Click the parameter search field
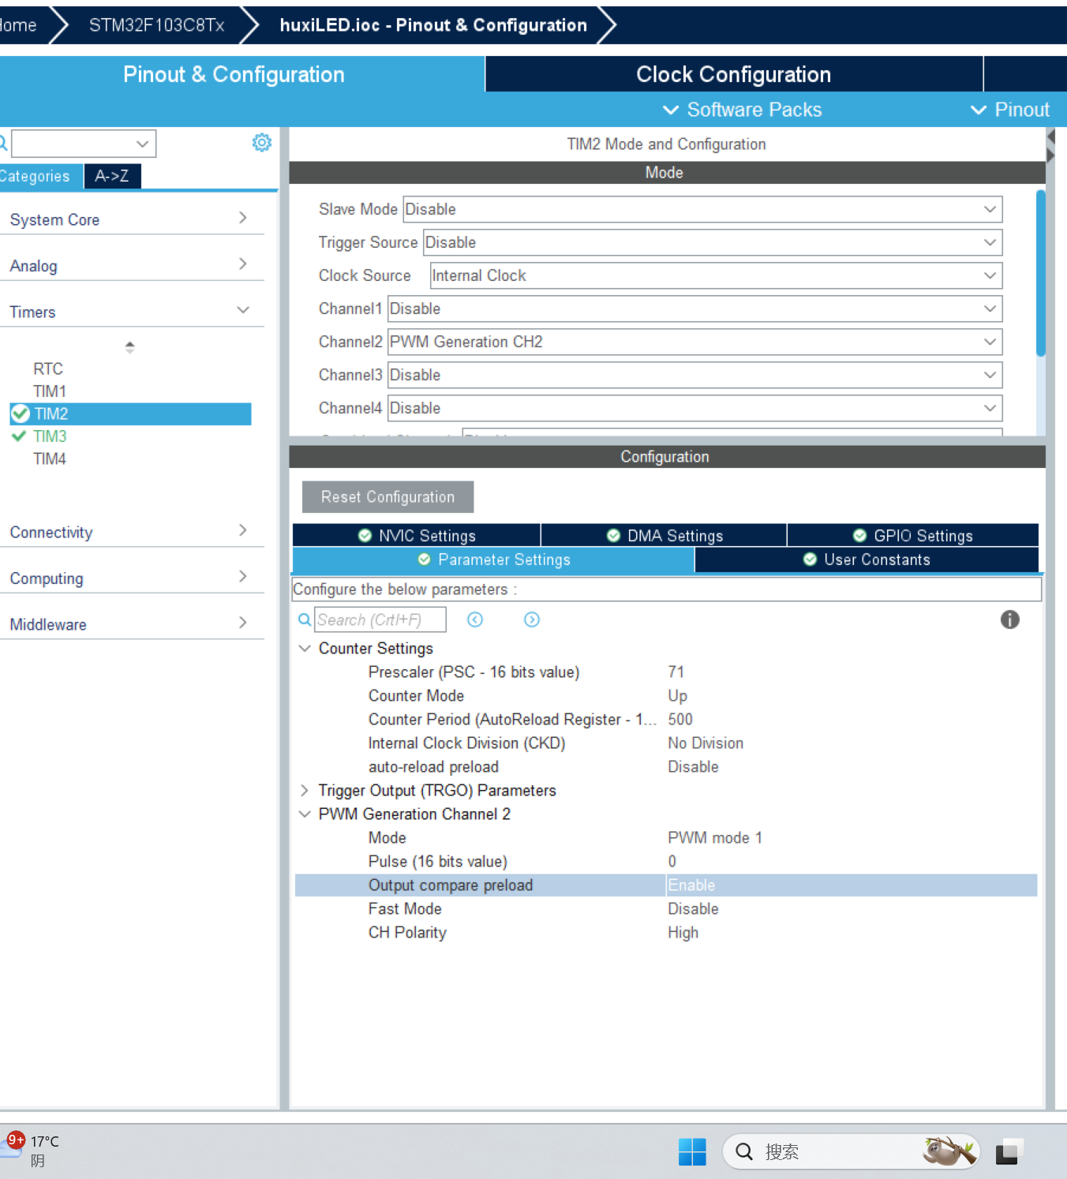This screenshot has width=1067, height=1179. (380, 619)
